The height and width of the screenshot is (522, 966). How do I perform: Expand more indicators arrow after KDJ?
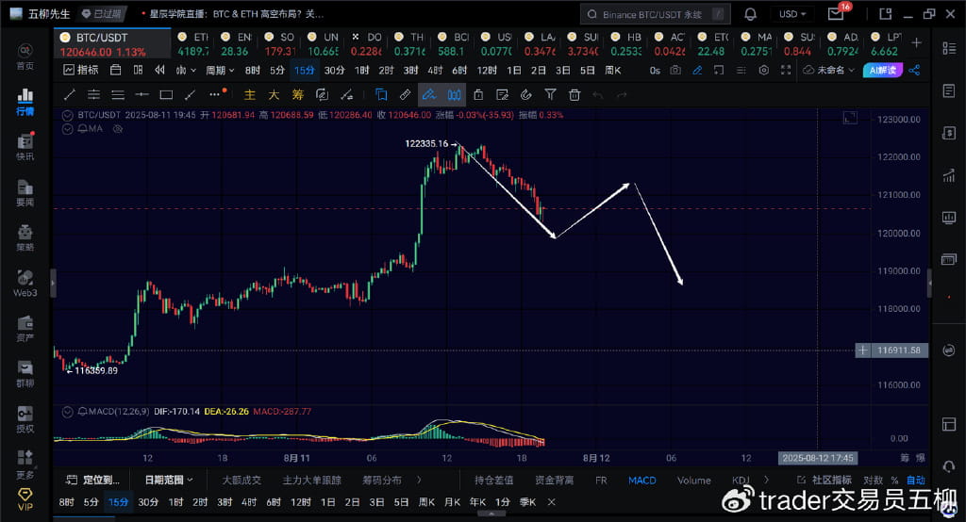(x=766, y=480)
